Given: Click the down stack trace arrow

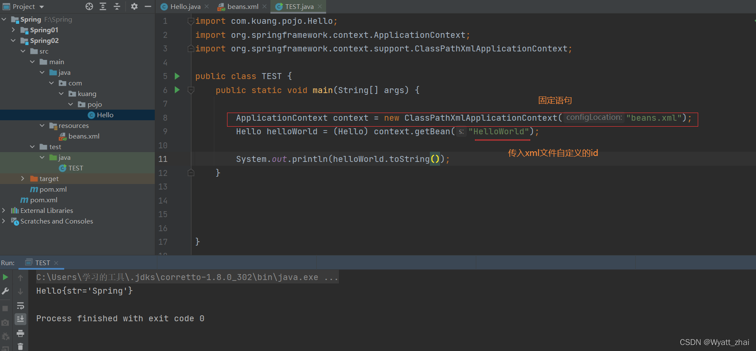Looking at the screenshot, I should [x=20, y=291].
